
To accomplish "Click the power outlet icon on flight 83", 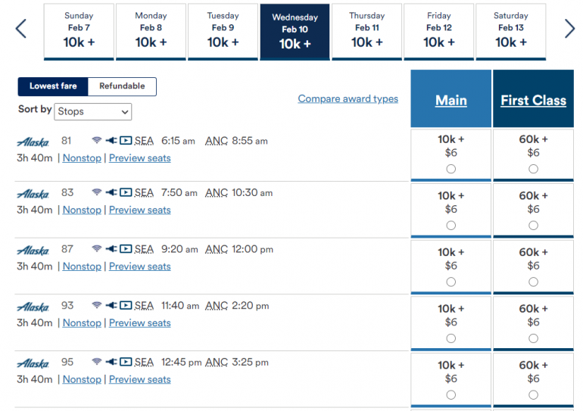I will tap(111, 193).
